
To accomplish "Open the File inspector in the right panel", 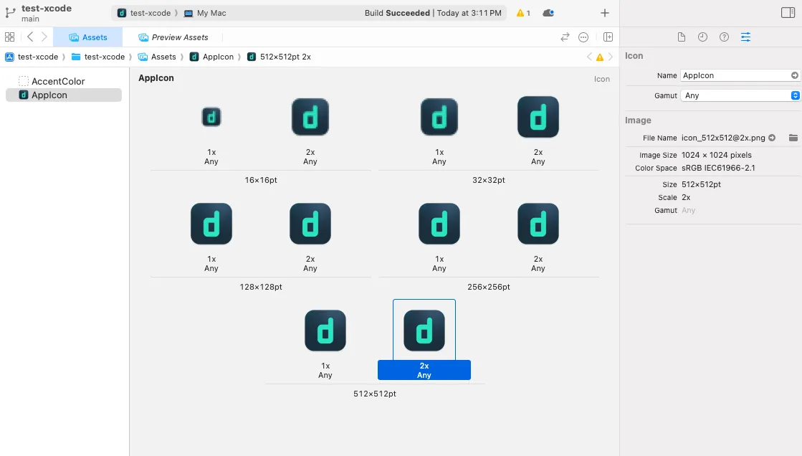I will coord(682,37).
